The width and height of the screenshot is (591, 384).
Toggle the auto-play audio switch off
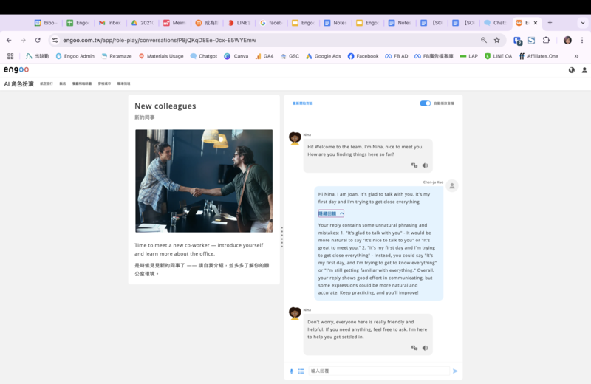tap(425, 103)
